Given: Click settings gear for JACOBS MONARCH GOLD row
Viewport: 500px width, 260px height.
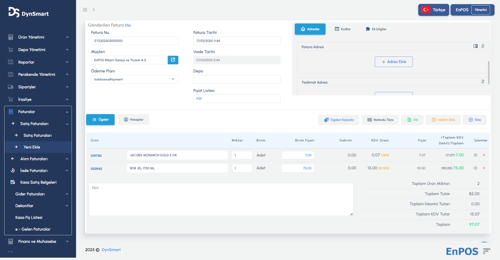Looking at the screenshot, I should click(x=475, y=155).
